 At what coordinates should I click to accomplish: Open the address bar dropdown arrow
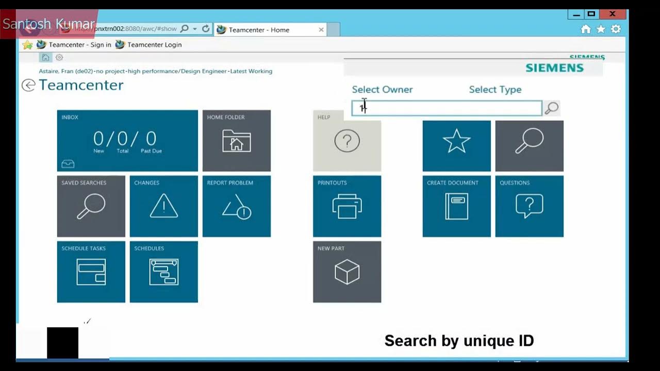tap(195, 29)
